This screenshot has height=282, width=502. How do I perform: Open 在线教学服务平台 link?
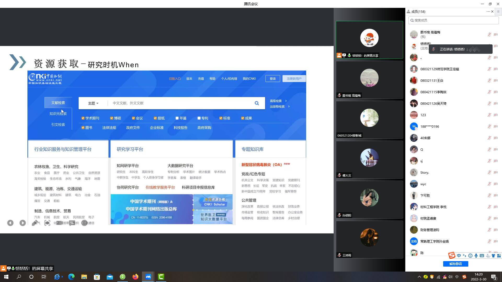(160, 187)
